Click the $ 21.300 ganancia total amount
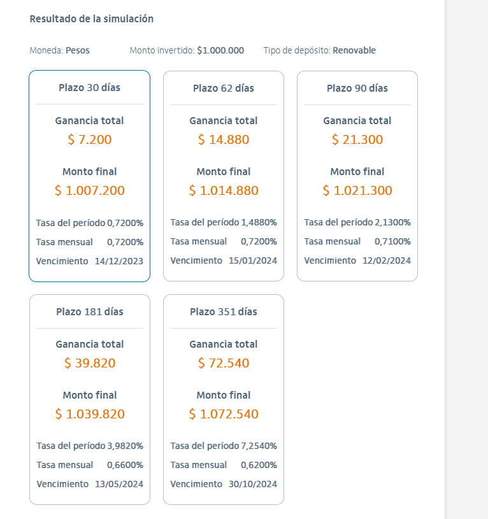This screenshot has width=488, height=519. (357, 139)
